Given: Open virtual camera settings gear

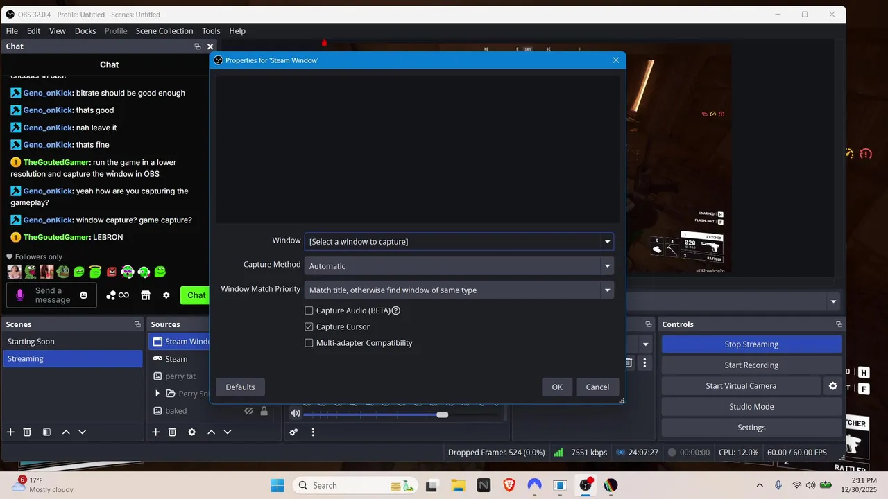Looking at the screenshot, I should (x=832, y=386).
